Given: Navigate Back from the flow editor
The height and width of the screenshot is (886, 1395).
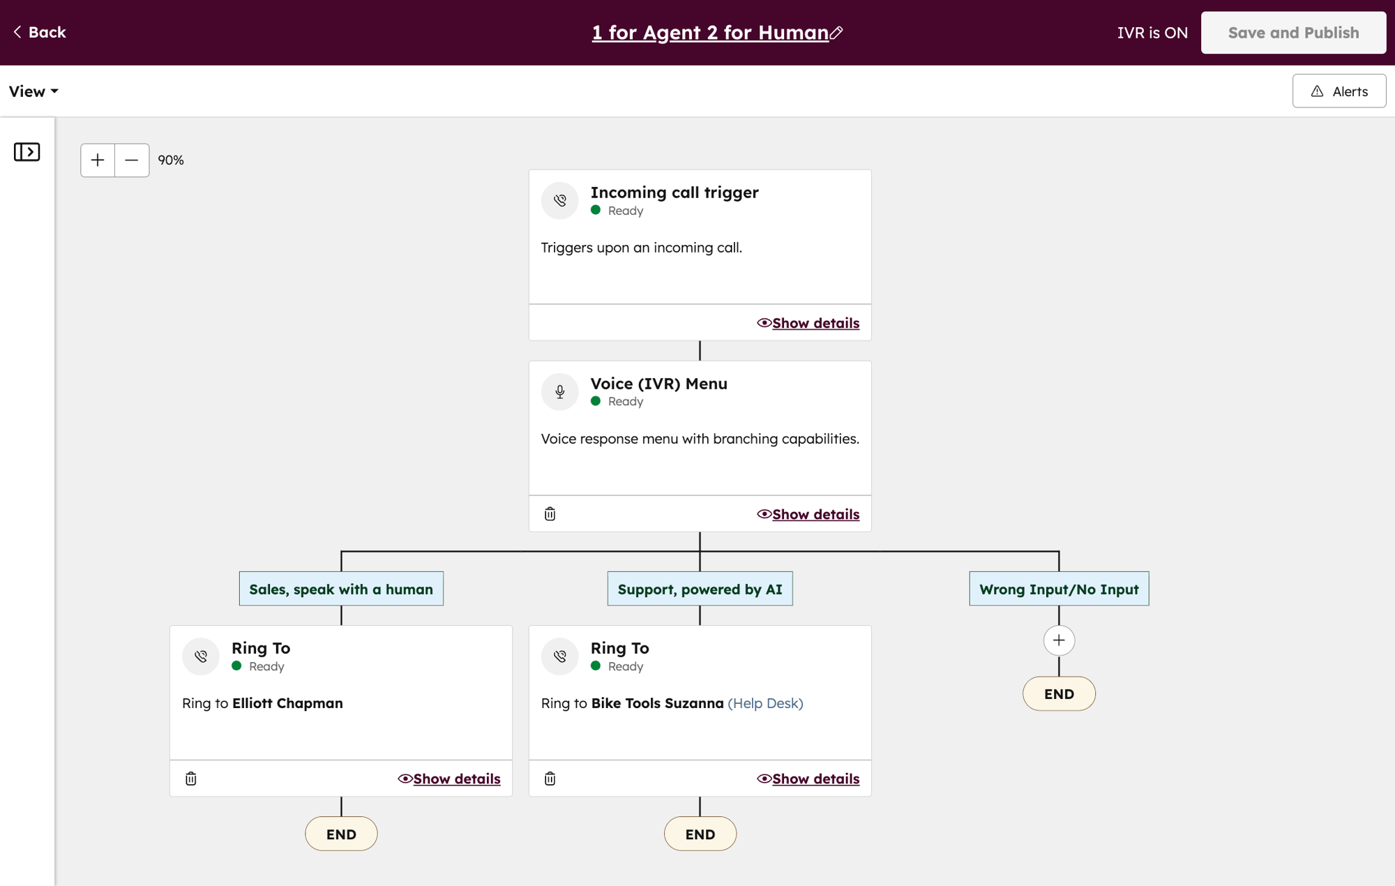Looking at the screenshot, I should tap(38, 32).
